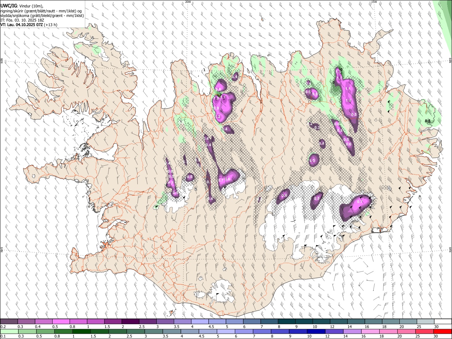This screenshot has height=339, width=452.
Task: Click the 0.2 label under the upper scale
Action: point(3,327)
